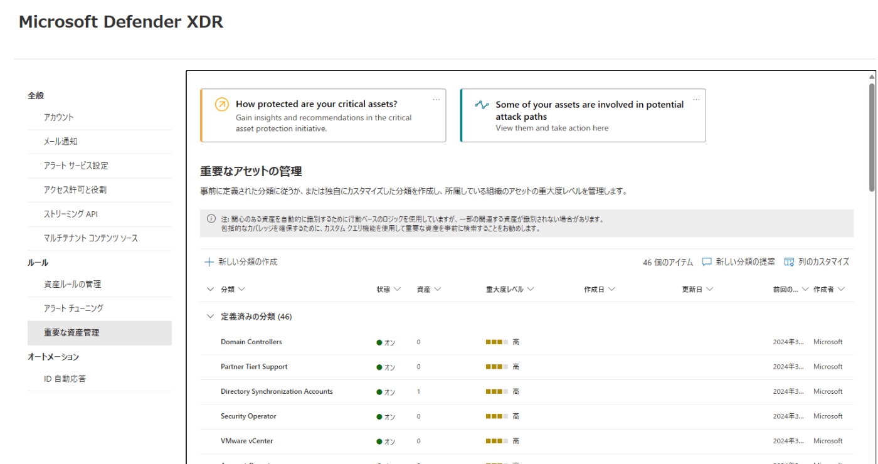Open more options on attack paths card
This screenshot has width=878, height=464.
[696, 100]
